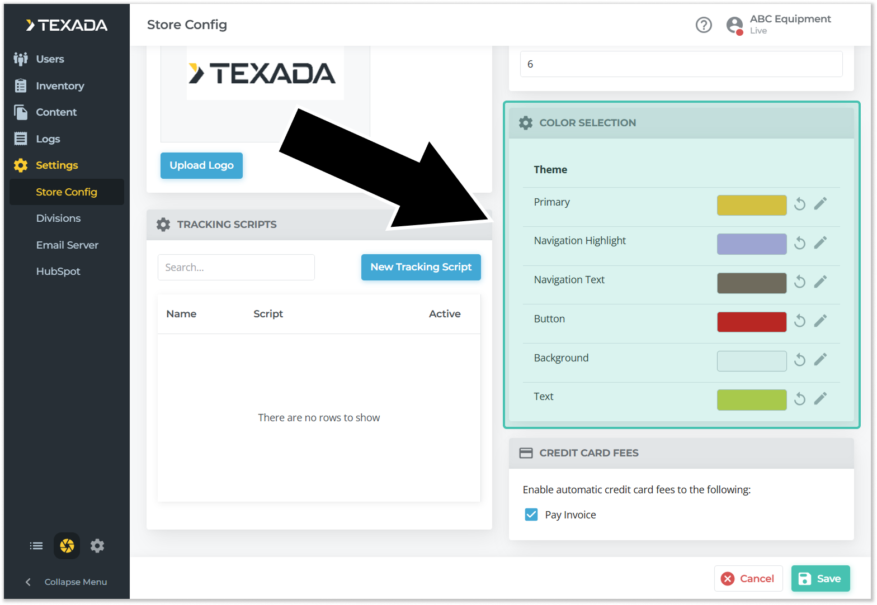Image resolution: width=877 pixels, height=605 pixels.
Task: Edit the Navigation Highlight color with pencil
Action: 820,243
